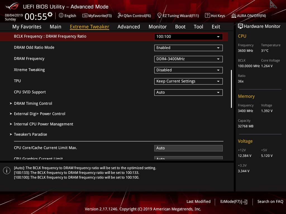Select the TPU label
Screen dimensions: 286x214
point(17,81)
